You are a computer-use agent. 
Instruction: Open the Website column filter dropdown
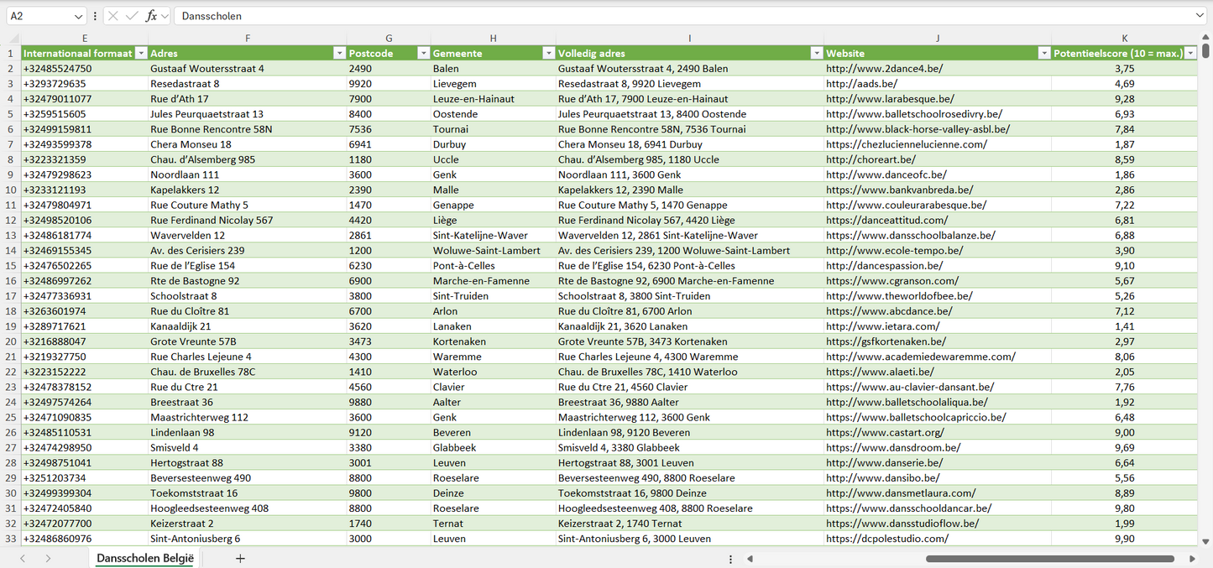click(x=1043, y=53)
